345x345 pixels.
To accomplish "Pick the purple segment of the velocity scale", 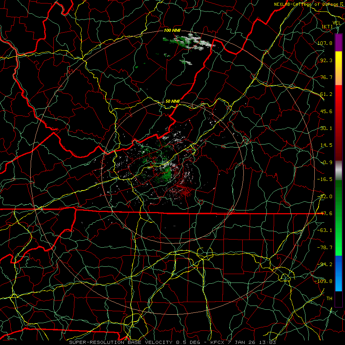I will pyautogui.click(x=338, y=43).
